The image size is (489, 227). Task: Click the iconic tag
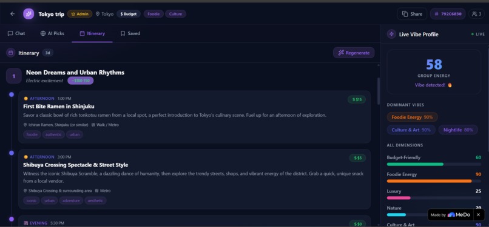click(32, 200)
